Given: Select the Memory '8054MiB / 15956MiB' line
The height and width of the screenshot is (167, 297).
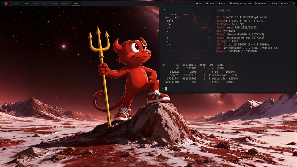Looking at the screenshot, I should tap(237, 51).
